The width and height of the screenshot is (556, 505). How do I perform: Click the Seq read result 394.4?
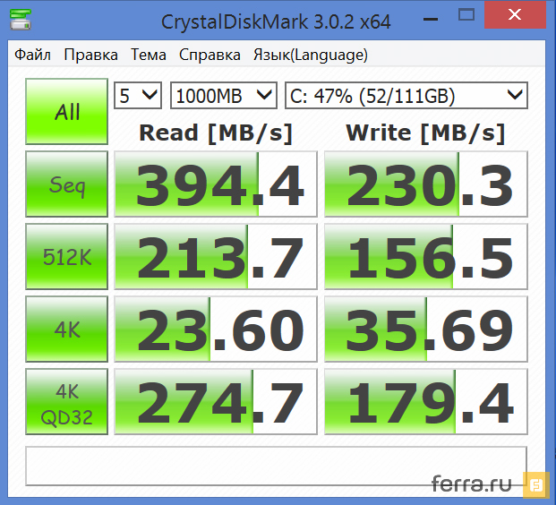(216, 184)
